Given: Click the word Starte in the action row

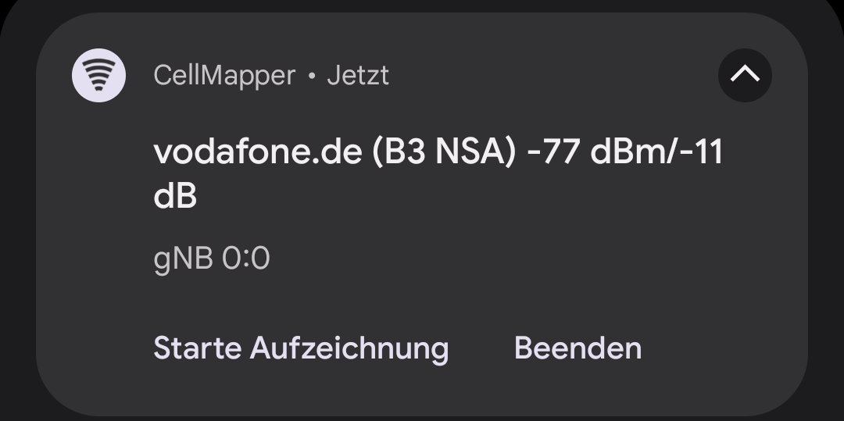Looking at the screenshot, I should coord(197,348).
